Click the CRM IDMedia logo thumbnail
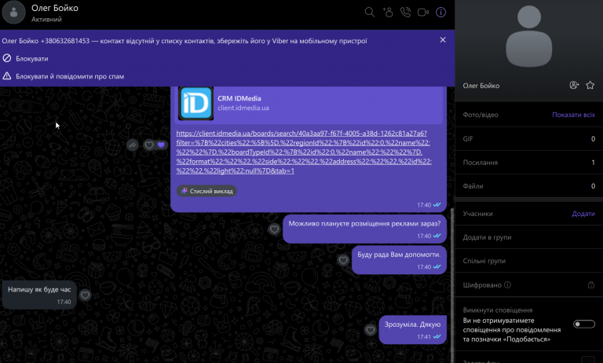The width and height of the screenshot is (603, 363). [x=196, y=103]
